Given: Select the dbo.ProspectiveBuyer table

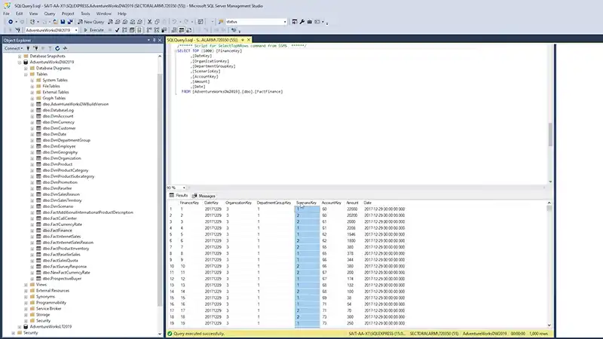Looking at the screenshot, I should [63, 279].
